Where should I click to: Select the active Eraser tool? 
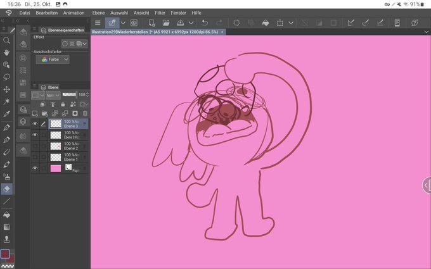coord(6,189)
